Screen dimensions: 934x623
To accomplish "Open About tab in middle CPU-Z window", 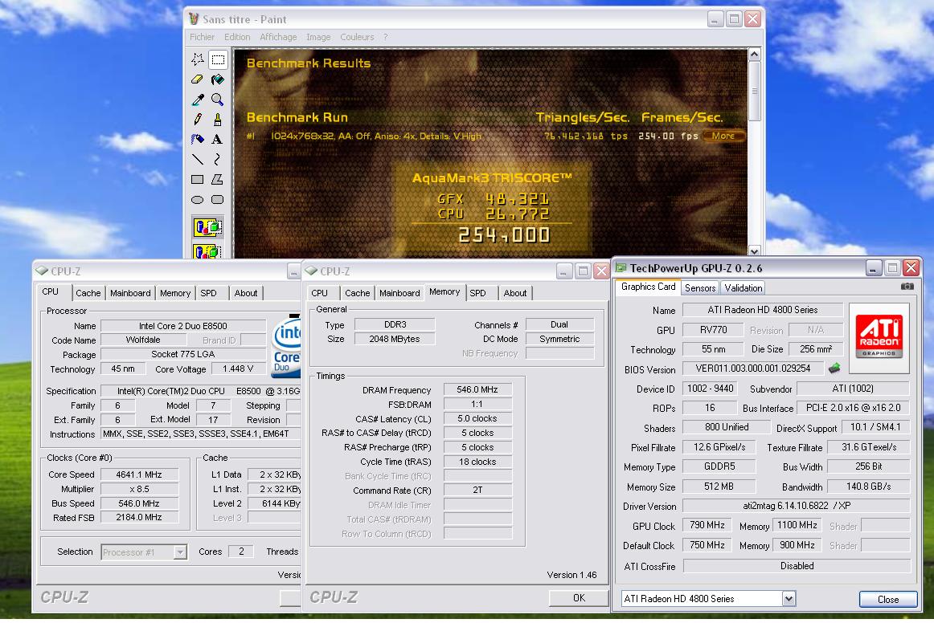I will 515,293.
